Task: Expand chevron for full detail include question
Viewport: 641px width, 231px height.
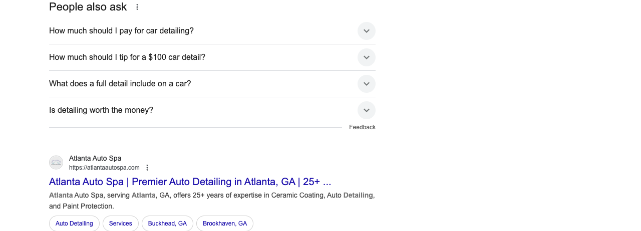Action: [367, 84]
